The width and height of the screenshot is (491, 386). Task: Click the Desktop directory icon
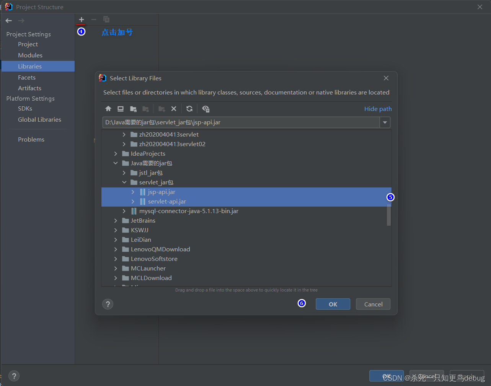(x=121, y=109)
